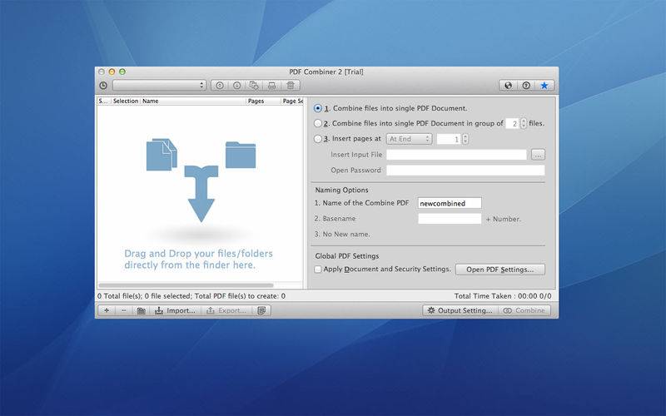Click the insert page number stepper
666x416 pixels.
[465, 139]
